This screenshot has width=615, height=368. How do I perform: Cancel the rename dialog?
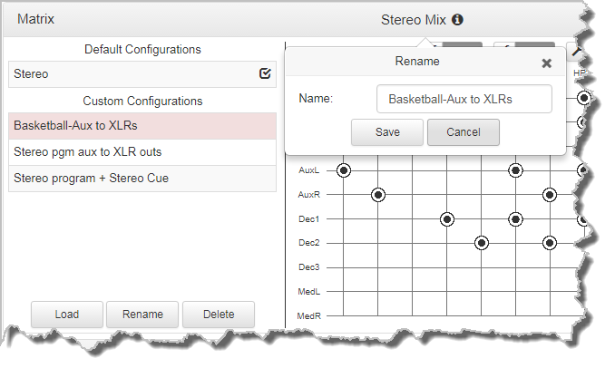coord(464,132)
